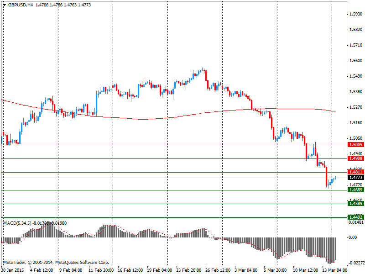This screenshot has height=274, width=365.
Task: Select the current price label 1.4773
Action: [356, 178]
